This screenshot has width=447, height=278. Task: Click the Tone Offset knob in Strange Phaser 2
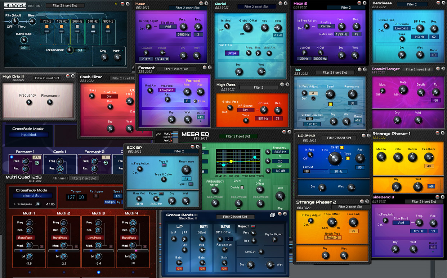point(332,223)
